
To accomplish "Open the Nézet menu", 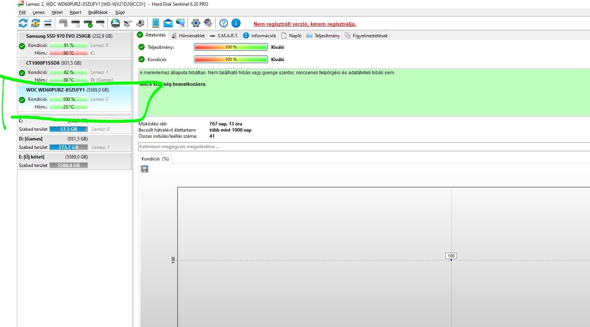I will tap(57, 12).
